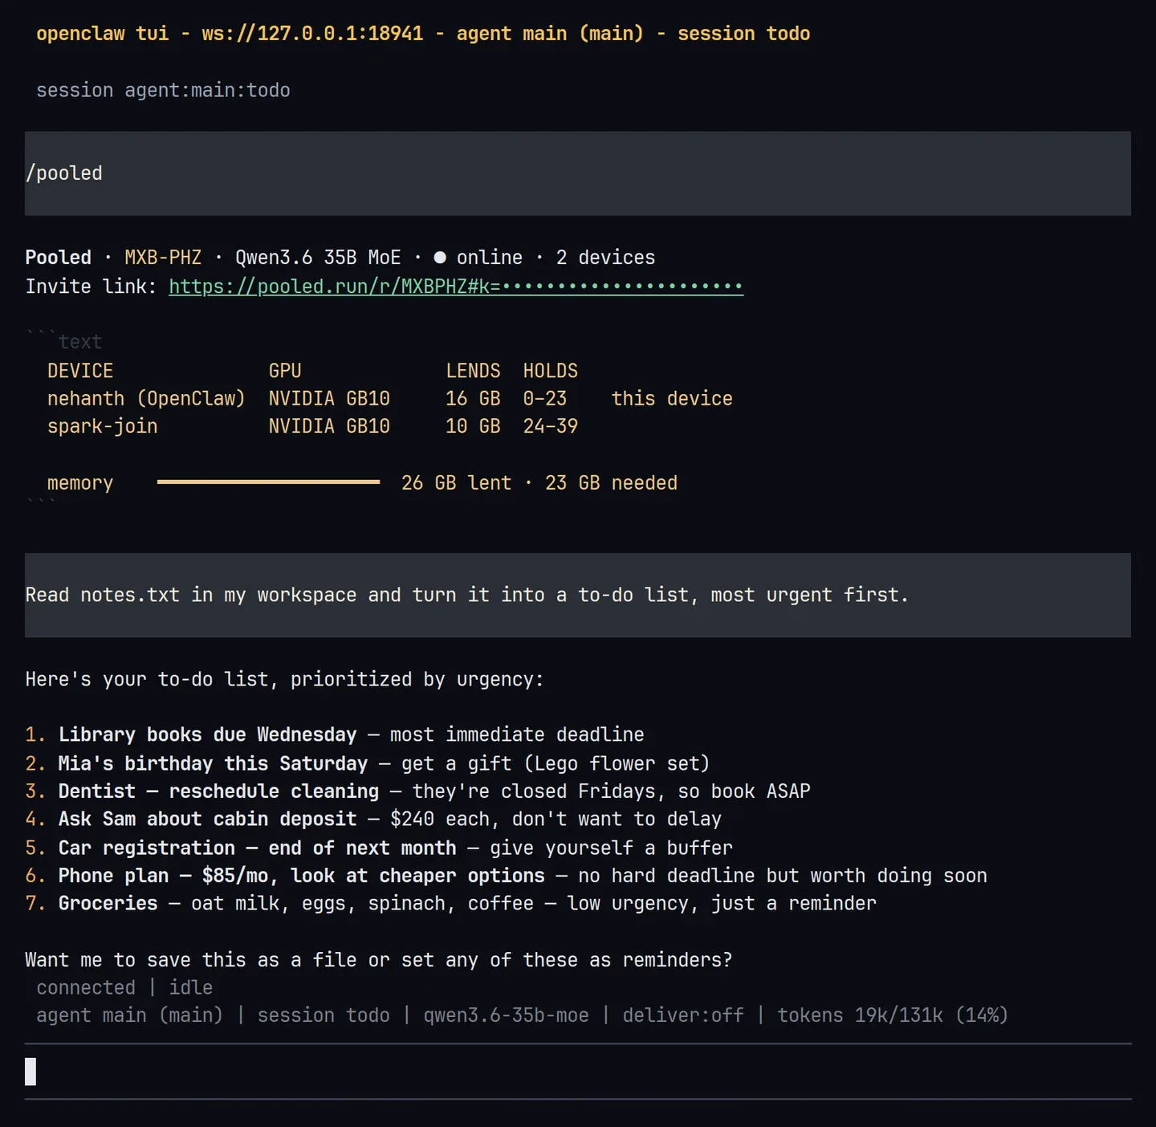Click the 'Read notes.txt' prompt message
Screen dimensions: 1156x1127
tap(578, 595)
